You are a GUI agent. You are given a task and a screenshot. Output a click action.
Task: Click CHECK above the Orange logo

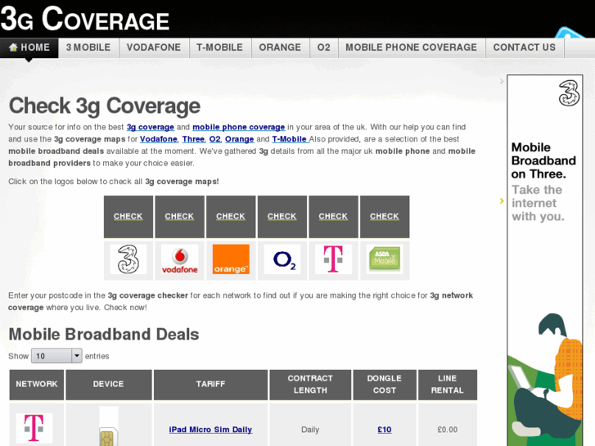point(231,216)
